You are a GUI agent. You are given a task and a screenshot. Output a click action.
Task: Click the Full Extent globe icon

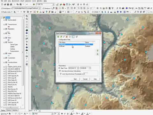point(27,30)
